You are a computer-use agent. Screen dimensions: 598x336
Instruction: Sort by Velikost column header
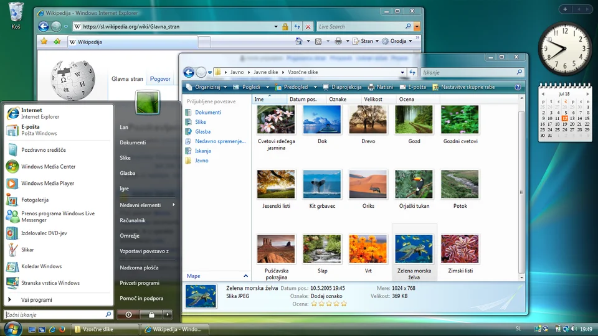point(378,99)
